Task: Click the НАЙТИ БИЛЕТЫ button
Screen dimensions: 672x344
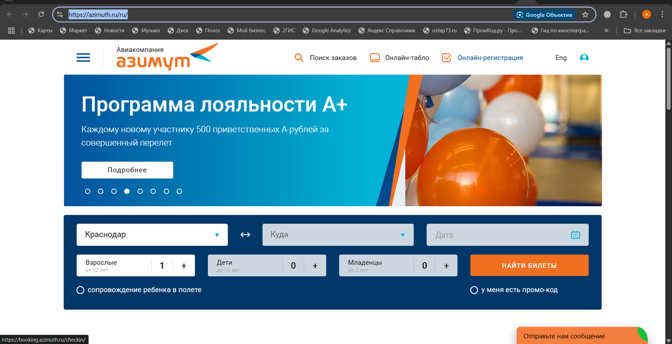Action: point(529,266)
